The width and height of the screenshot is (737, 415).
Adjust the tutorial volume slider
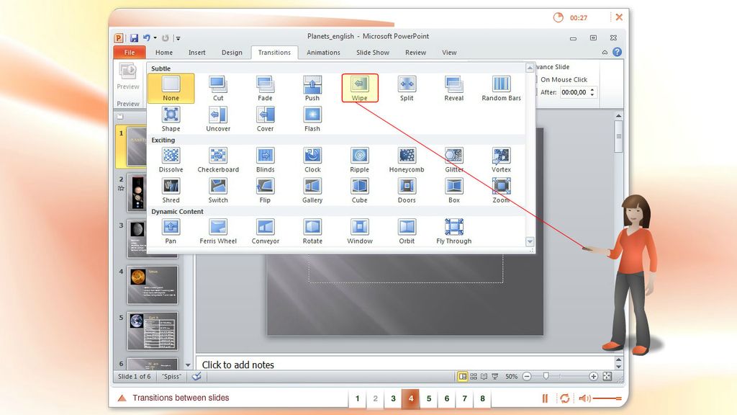click(x=607, y=398)
